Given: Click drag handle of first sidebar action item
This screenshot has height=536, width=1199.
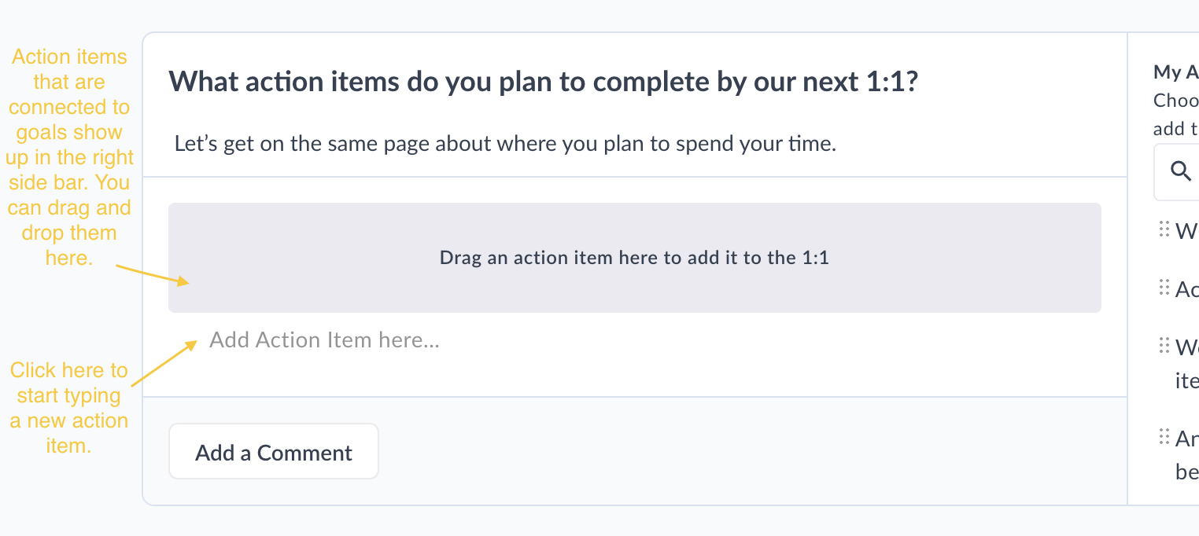Looking at the screenshot, I should [1164, 229].
